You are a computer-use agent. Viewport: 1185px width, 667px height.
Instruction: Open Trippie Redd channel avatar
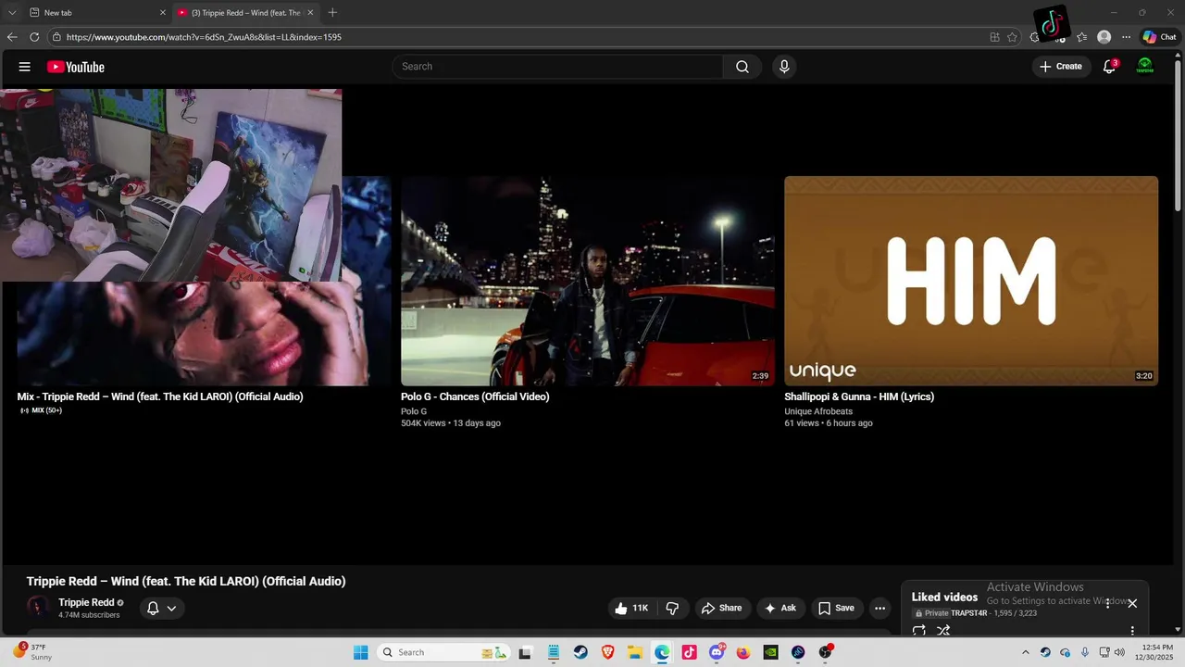[x=38, y=608]
